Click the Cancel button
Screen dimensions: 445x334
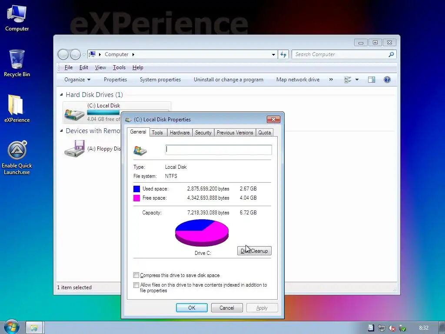click(227, 307)
